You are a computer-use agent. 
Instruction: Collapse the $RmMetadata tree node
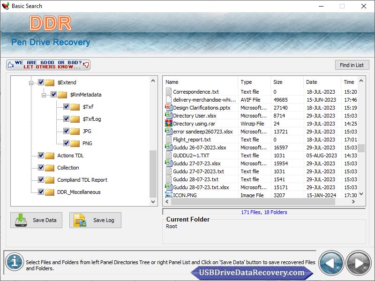click(44, 96)
